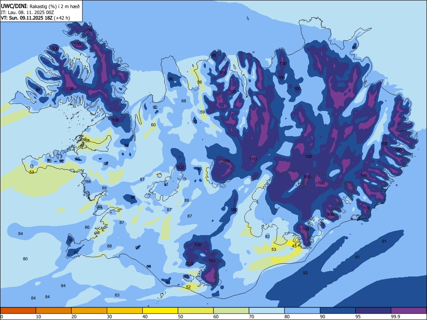Click the 70 legend tick label
The image size is (427, 320).
(252, 317)
